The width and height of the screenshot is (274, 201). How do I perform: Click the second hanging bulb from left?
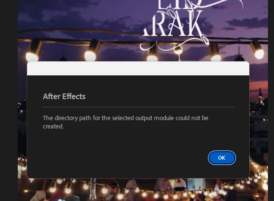click(x=91, y=51)
